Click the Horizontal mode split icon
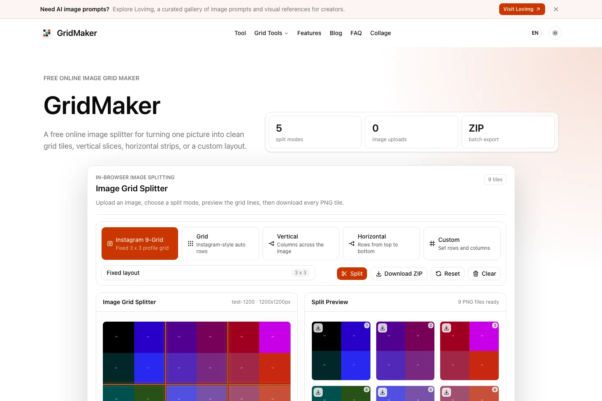The height and width of the screenshot is (401, 602). (352, 244)
